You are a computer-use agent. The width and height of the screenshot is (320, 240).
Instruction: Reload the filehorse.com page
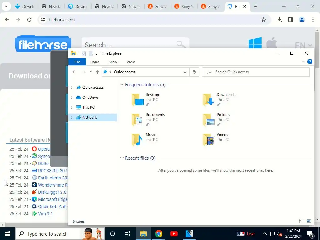(x=29, y=20)
